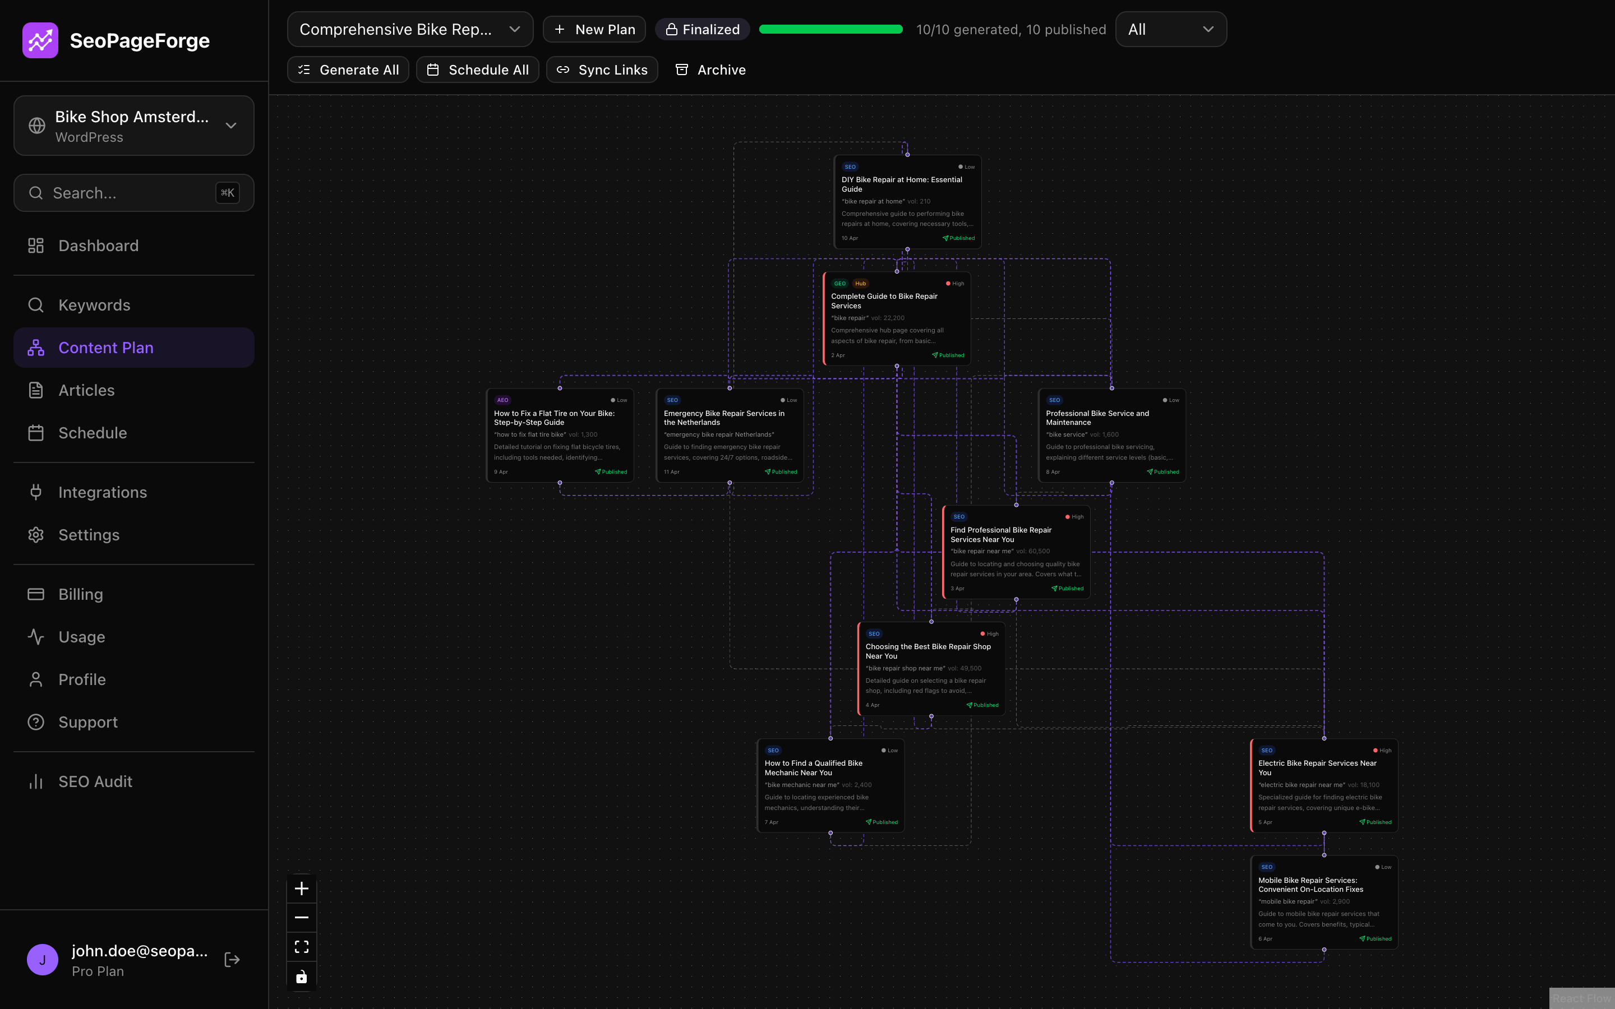Click the Keywords magnifier icon

point(36,305)
